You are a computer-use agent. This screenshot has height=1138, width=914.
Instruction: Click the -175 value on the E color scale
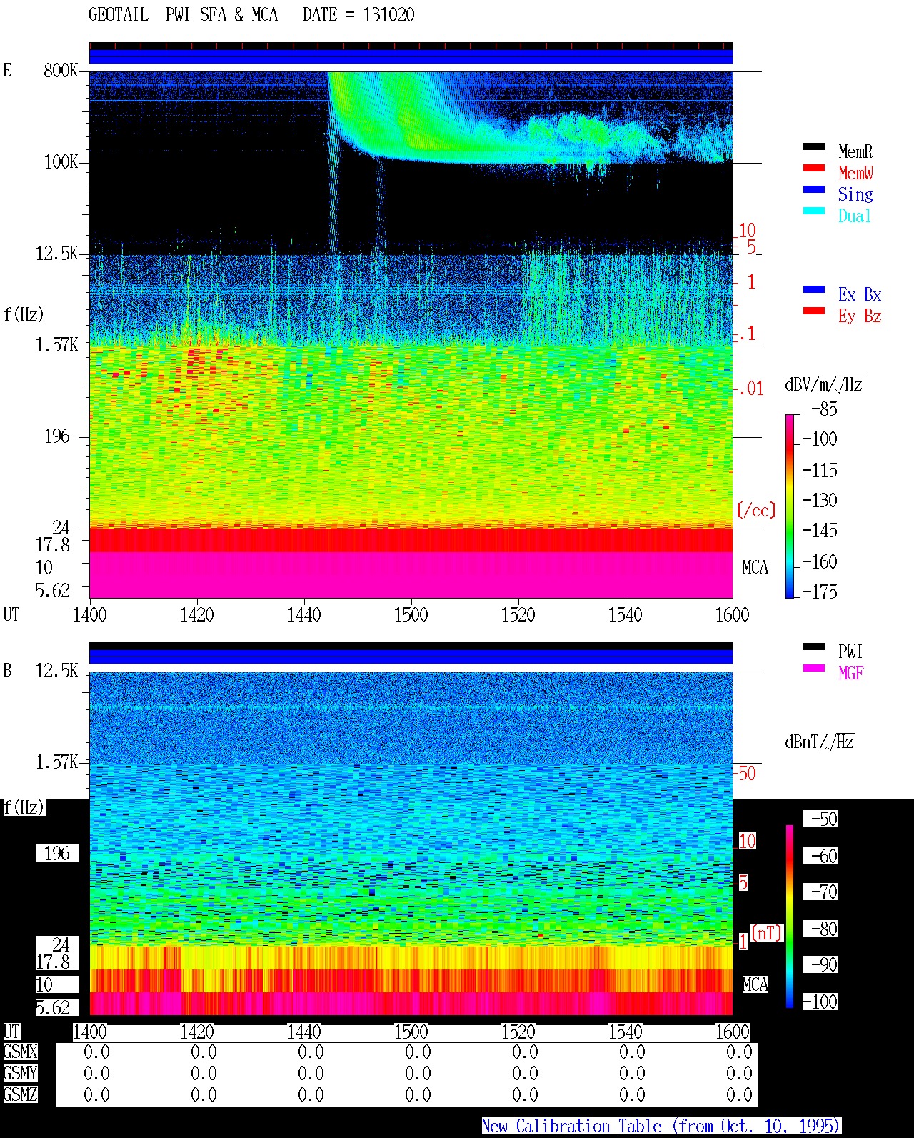tap(820, 592)
